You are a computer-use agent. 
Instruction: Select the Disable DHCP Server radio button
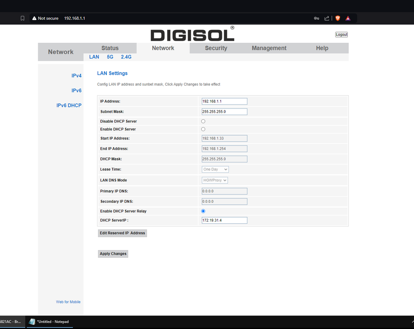click(203, 121)
